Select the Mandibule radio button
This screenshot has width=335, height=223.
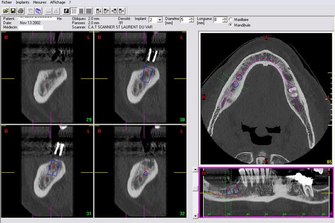pos(231,25)
